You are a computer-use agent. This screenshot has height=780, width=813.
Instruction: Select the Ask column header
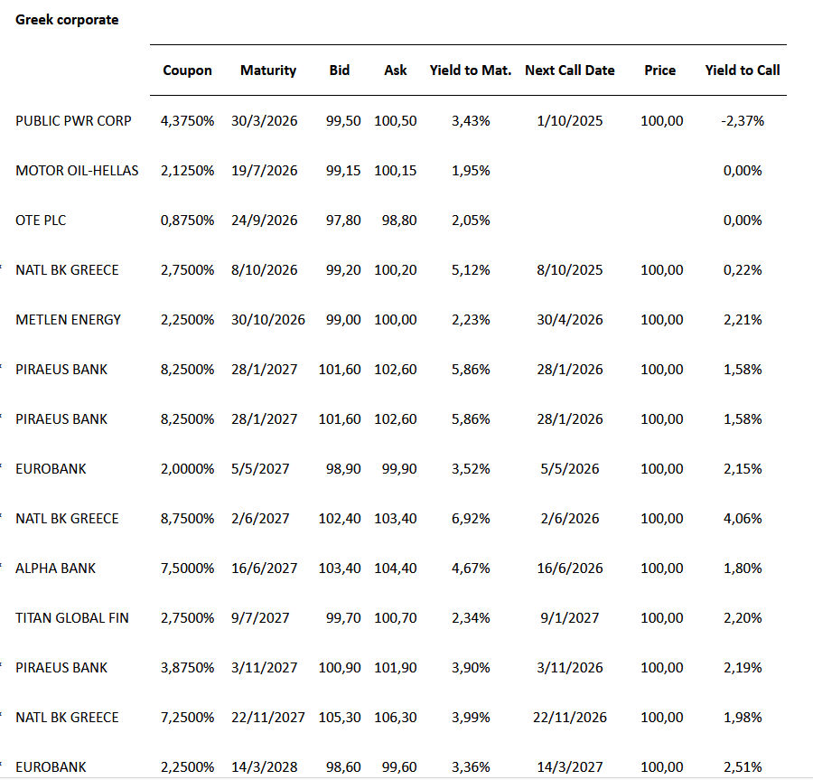point(396,70)
